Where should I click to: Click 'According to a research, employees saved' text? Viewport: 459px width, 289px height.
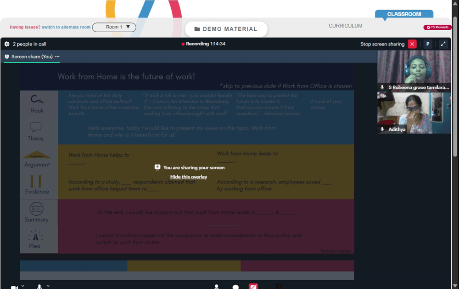coord(274,185)
